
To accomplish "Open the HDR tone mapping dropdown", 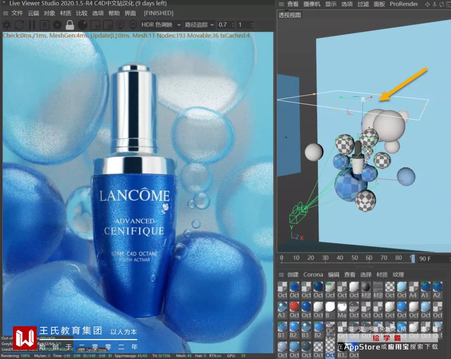I will point(160,25).
